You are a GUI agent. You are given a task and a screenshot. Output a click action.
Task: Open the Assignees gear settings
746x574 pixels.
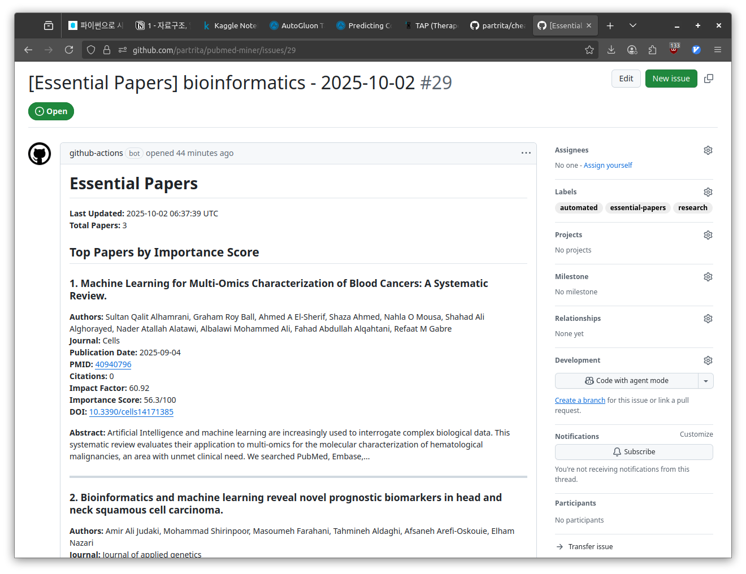coord(708,150)
